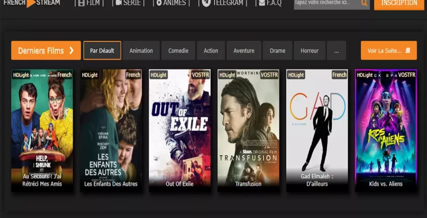
Task: Select the Action genre tab
Action: (x=211, y=50)
